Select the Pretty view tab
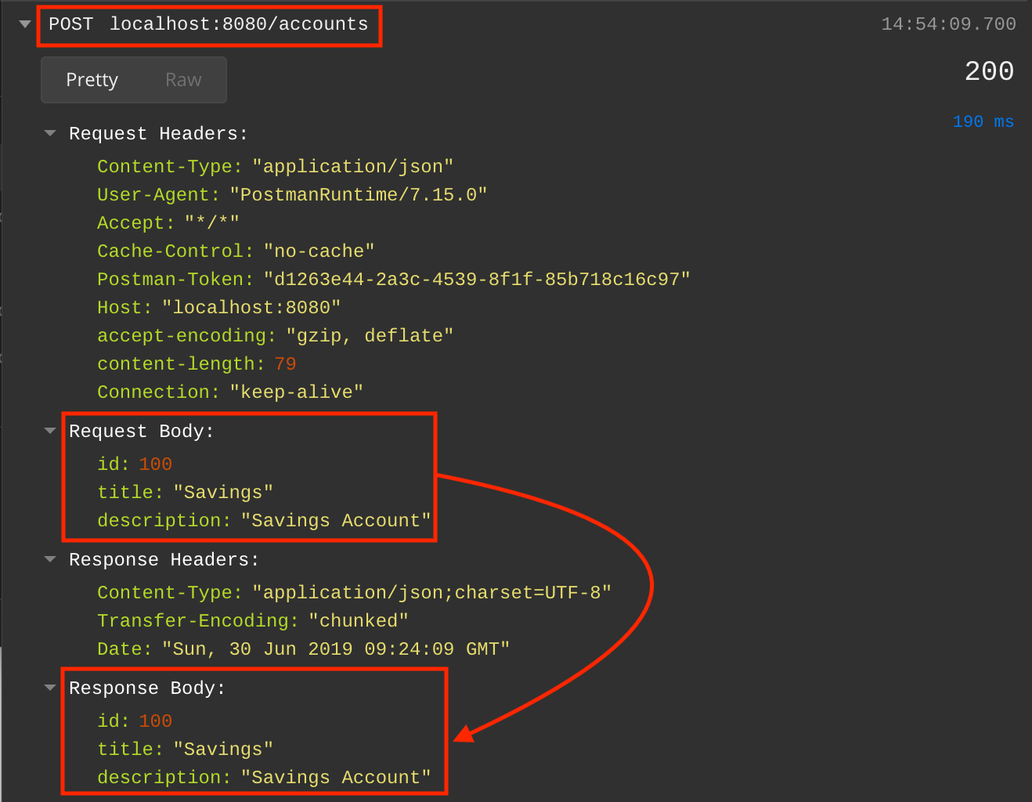The image size is (1032, 802). pos(92,79)
